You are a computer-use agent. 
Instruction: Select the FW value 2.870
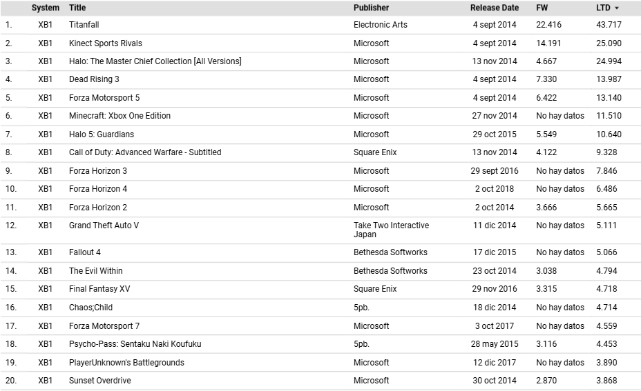pyautogui.click(x=546, y=381)
